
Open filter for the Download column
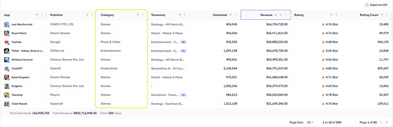[x=230, y=15]
